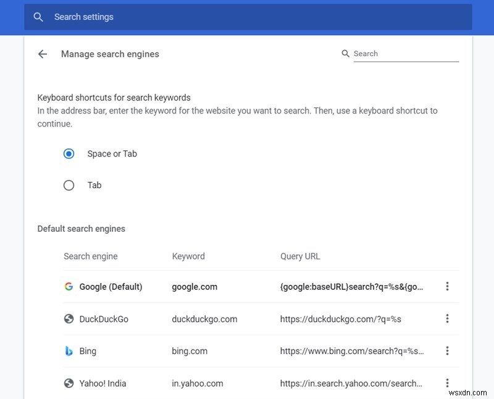The image size is (494, 399).
Task: Select the Tab keyboard shortcut option
Action: click(x=69, y=185)
